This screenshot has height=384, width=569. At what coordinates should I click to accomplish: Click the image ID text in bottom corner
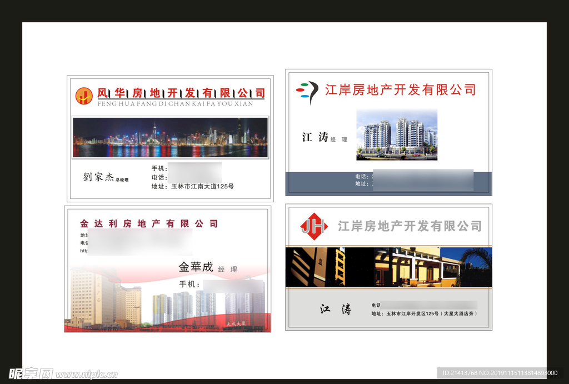tap(500, 373)
